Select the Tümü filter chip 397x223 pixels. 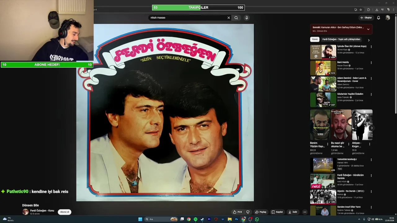pos(315,39)
